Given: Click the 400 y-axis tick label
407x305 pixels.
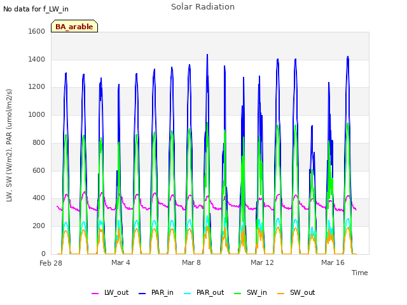Looking at the screenshot, I should [x=39, y=198].
